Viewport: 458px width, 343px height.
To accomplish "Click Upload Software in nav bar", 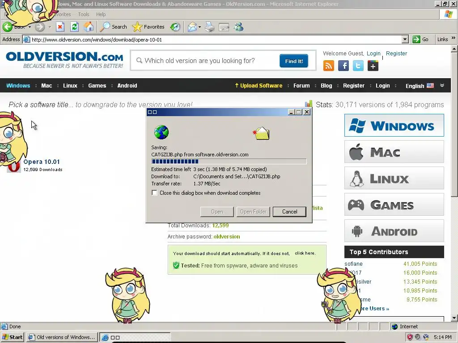I will click(259, 85).
